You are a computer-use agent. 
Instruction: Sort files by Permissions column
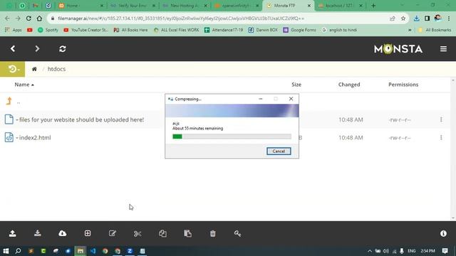coord(403,85)
